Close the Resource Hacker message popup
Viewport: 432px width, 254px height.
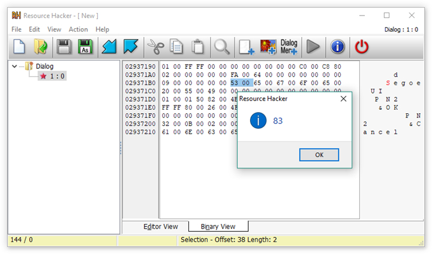tap(343, 98)
